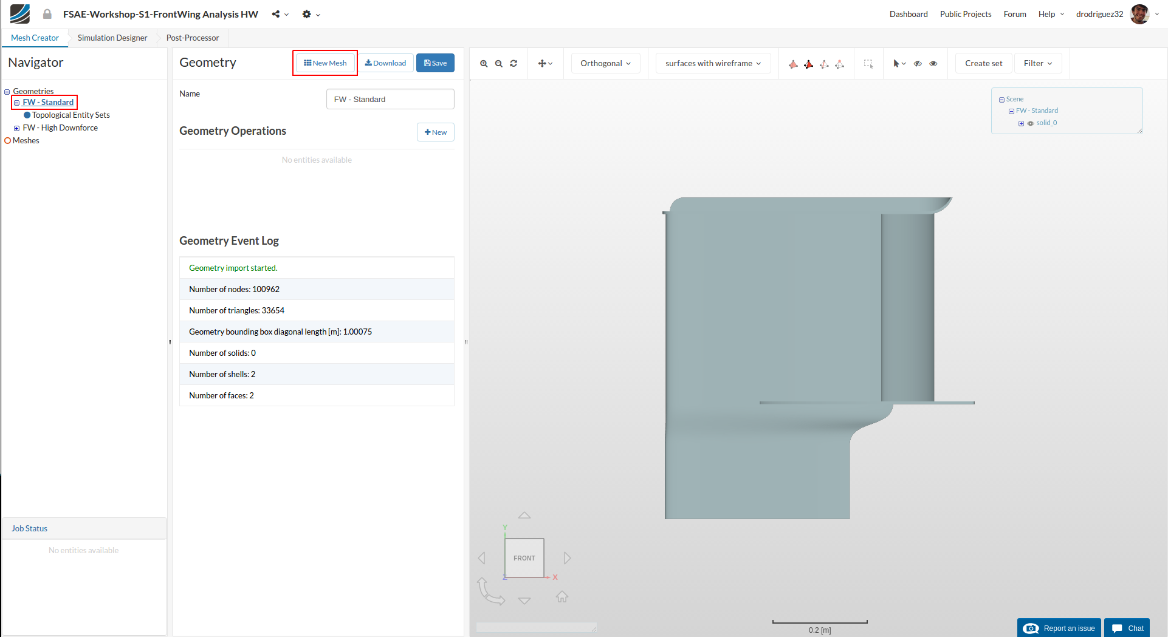Click the geometry Name input field

pyautogui.click(x=390, y=100)
